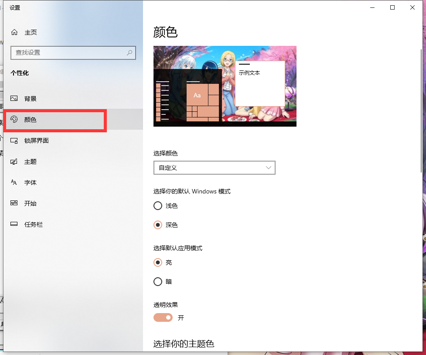This screenshot has width=426, height=355.
Task: Open the 选择颜色 dropdown showing 自定义
Action: coord(215,168)
